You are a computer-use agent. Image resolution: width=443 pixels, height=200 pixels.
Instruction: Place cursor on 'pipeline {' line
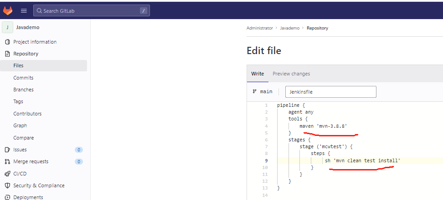pyautogui.click(x=291, y=105)
